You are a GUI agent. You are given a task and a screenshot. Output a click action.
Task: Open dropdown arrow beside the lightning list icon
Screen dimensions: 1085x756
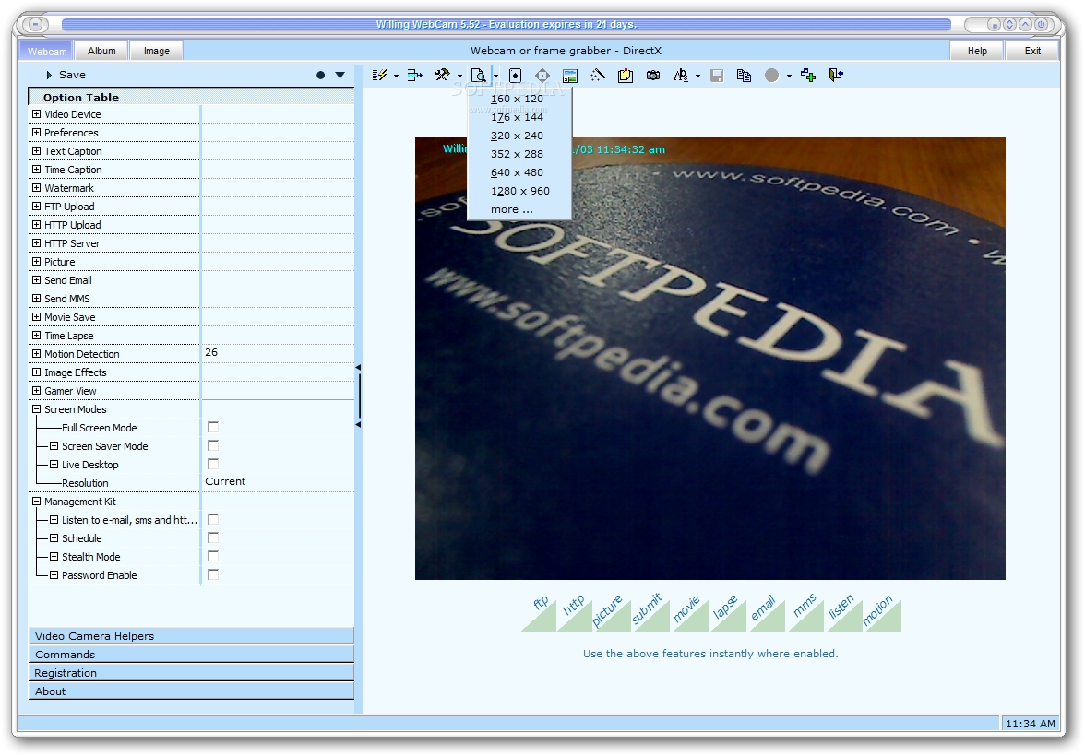tap(396, 77)
